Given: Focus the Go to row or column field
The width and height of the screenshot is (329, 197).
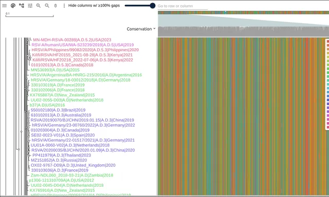Looking at the screenshot, I should pyautogui.click(x=182, y=6).
